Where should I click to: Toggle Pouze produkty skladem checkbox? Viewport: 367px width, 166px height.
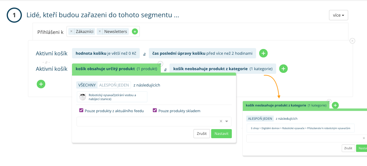tap(155, 111)
